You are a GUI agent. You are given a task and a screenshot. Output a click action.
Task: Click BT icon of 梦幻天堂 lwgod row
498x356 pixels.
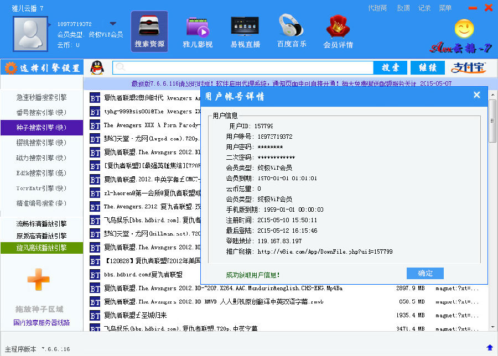[x=95, y=139]
